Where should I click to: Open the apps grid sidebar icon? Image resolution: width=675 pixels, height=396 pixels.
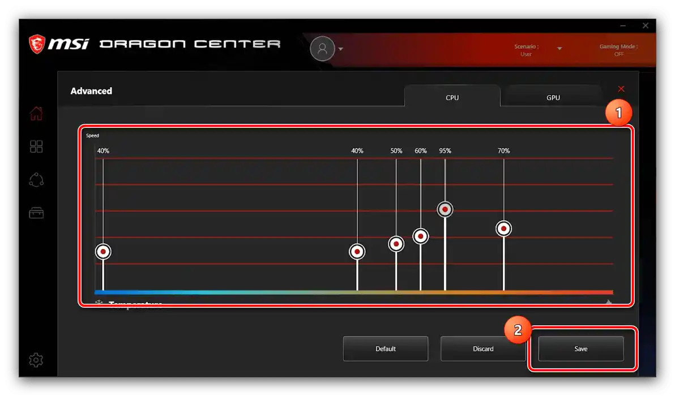36,147
